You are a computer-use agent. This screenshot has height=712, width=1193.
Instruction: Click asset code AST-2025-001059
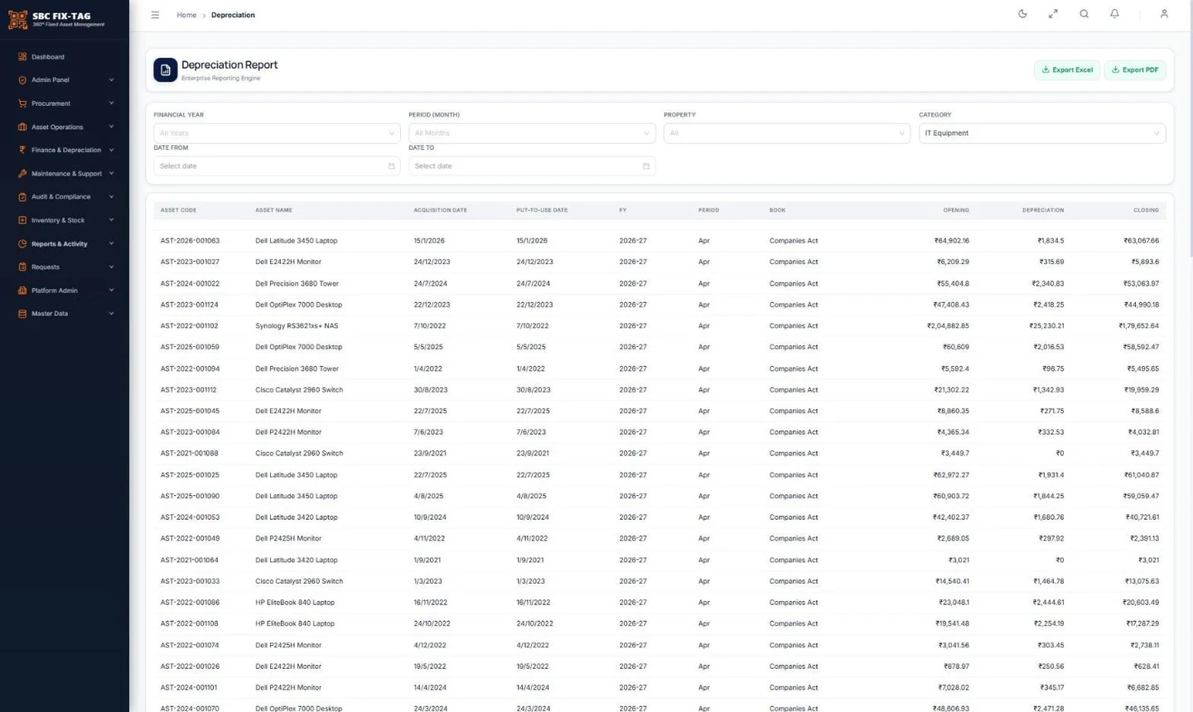190,348
